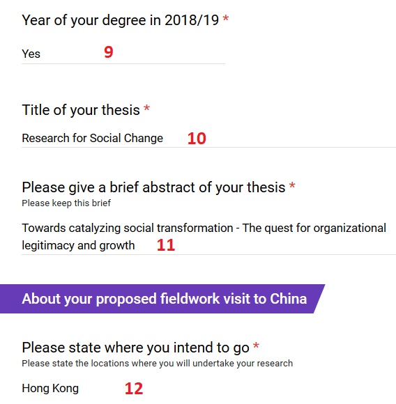The width and height of the screenshot is (396, 404).
Task: Click the 'Year of your degree in 2018/19' label
Action: pos(121,20)
